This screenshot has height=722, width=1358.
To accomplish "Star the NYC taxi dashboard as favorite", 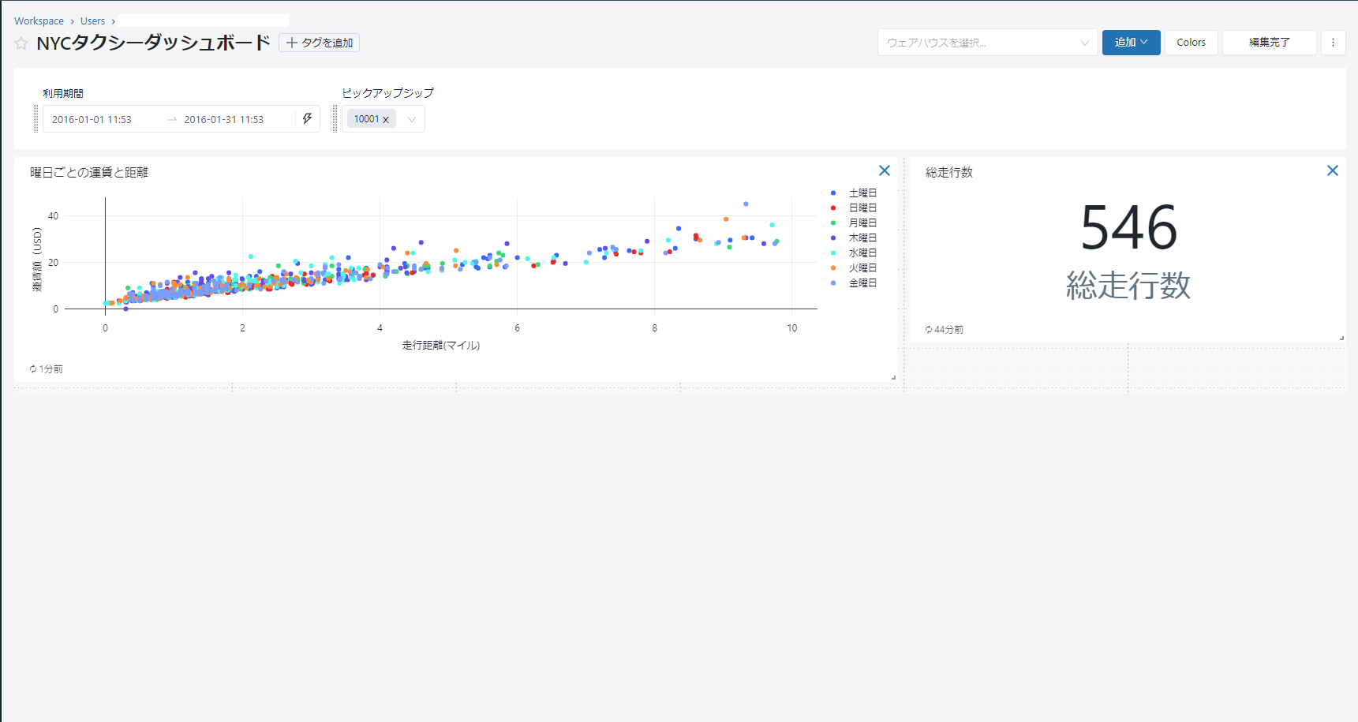I will [x=21, y=43].
